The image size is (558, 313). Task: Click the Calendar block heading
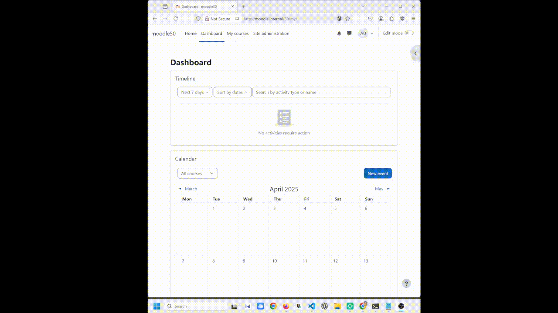tap(186, 159)
